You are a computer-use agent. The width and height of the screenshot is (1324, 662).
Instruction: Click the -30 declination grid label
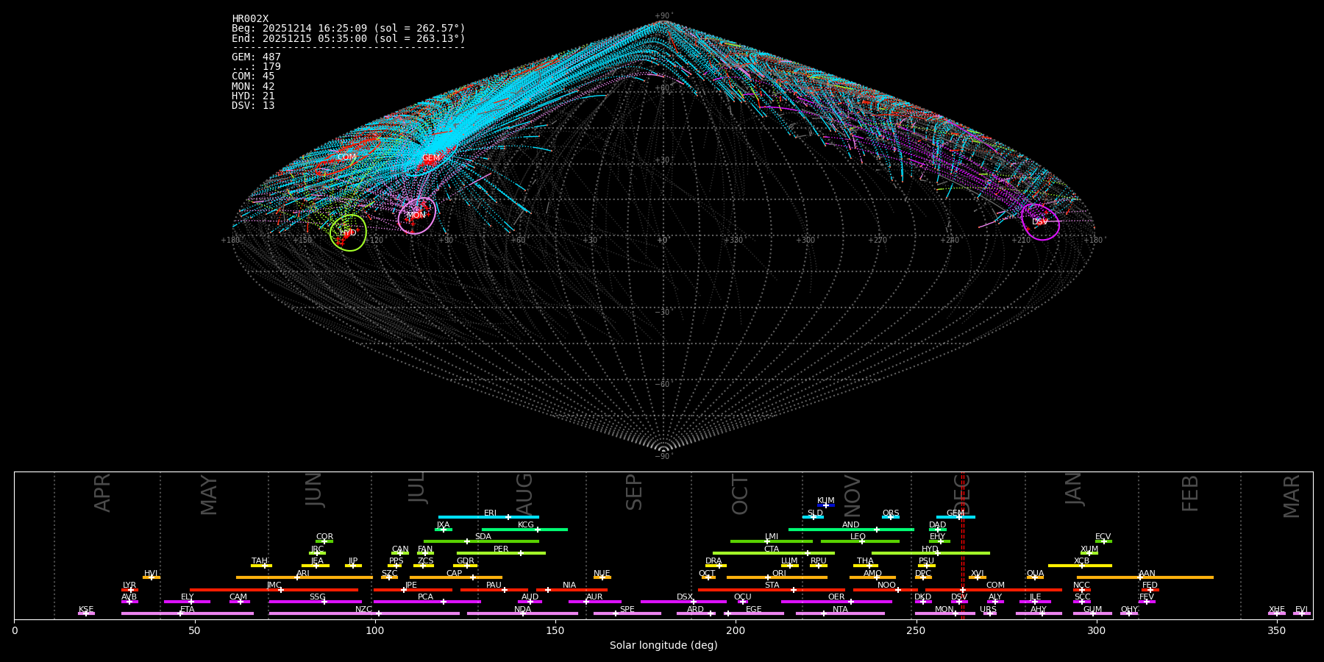[663, 312]
